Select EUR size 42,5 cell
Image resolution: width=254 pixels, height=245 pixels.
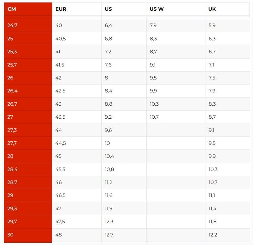point(60,91)
